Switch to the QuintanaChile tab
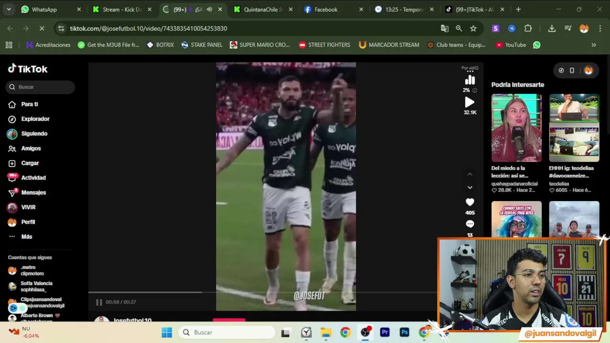The height and width of the screenshot is (343, 610). (x=263, y=10)
